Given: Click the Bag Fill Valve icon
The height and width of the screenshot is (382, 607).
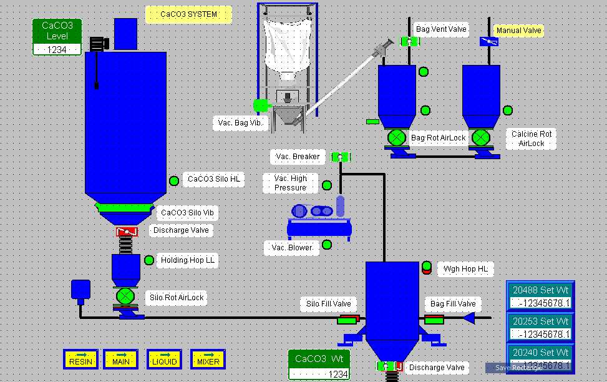Looking at the screenshot, I should [434, 320].
